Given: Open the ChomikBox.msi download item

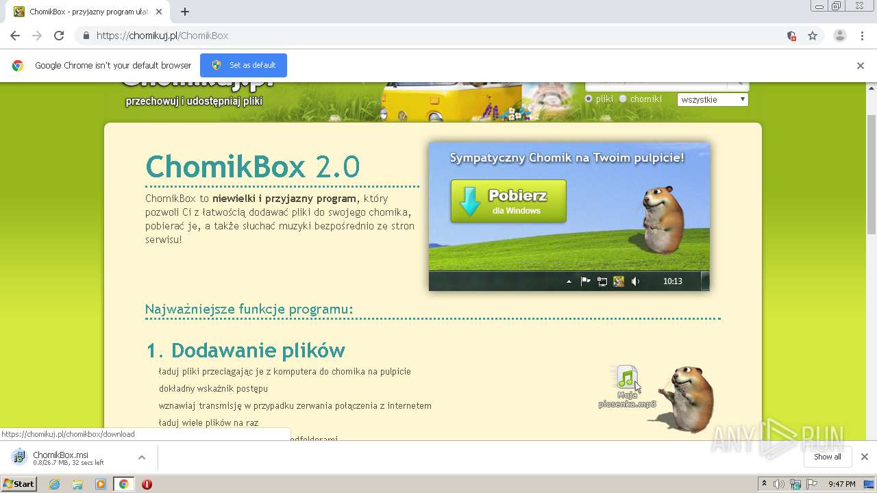Looking at the screenshot, I should click(69, 457).
